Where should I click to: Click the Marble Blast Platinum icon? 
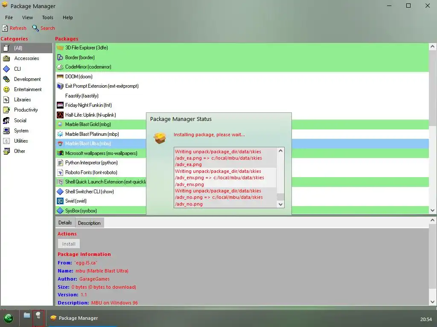pos(60,134)
